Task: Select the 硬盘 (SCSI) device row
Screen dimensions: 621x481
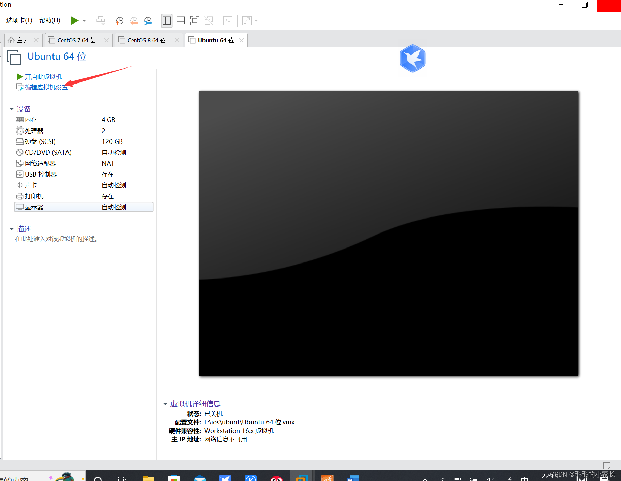Action: click(x=84, y=141)
